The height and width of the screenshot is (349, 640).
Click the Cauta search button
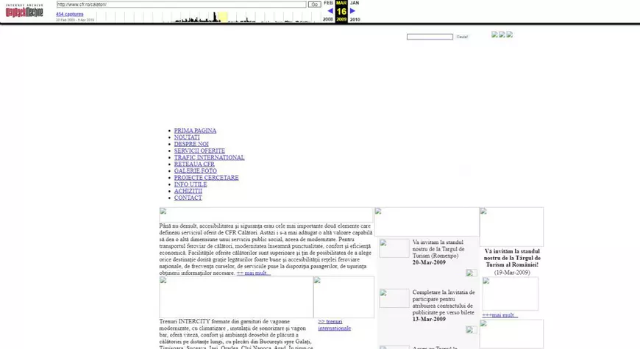coord(462,37)
